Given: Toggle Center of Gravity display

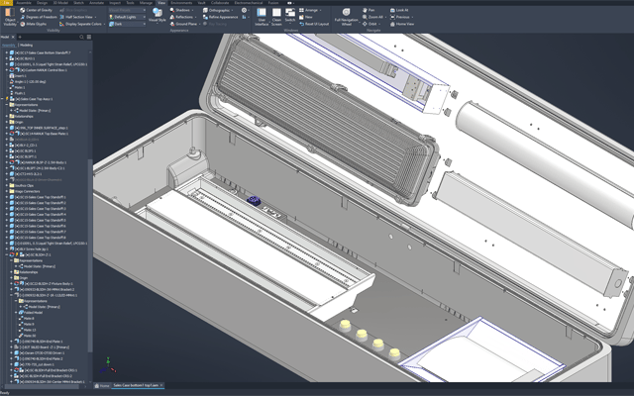Looking at the screenshot, I should pyautogui.click(x=36, y=10).
